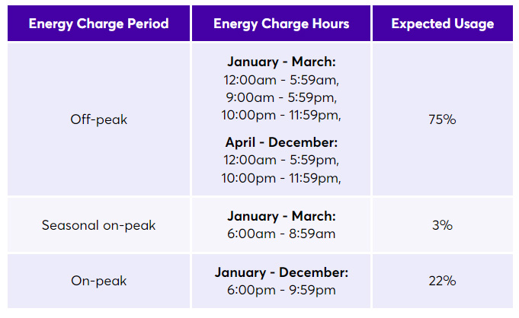
Task: Click the Energy Charge Hours column header
Action: (x=281, y=24)
